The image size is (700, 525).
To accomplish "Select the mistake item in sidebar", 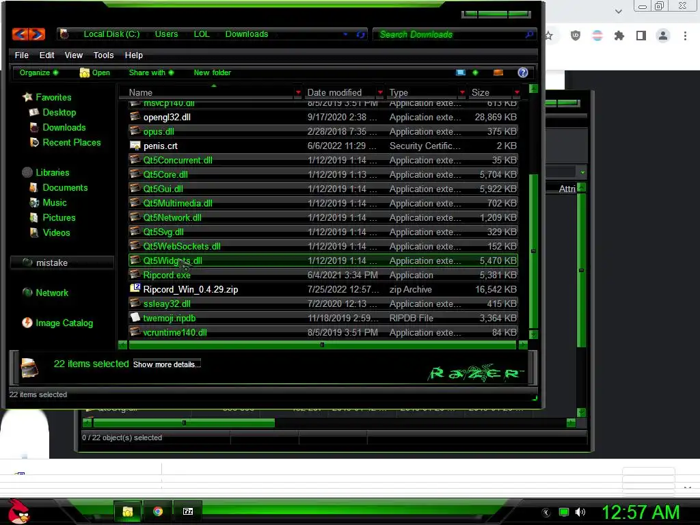I will tap(62, 262).
